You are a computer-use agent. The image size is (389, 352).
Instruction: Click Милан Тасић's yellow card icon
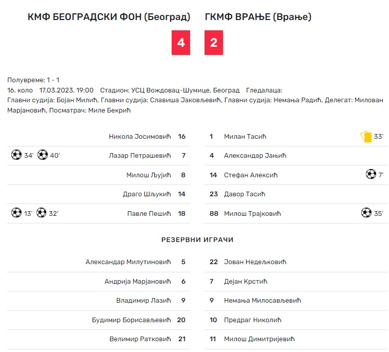(366, 137)
